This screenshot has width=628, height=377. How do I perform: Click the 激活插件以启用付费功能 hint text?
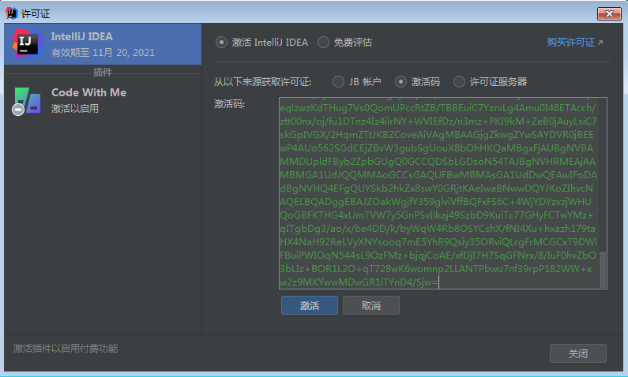click(66, 349)
